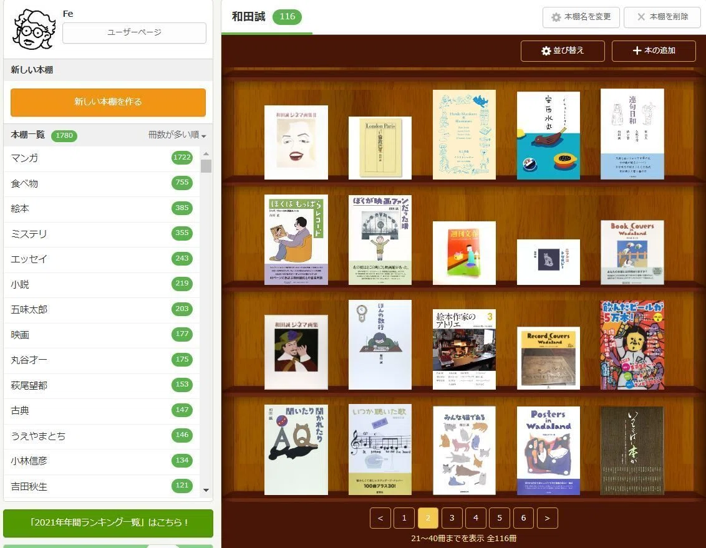This screenshot has width=706, height=548.
Task: Go to page 1
Action: (x=404, y=518)
